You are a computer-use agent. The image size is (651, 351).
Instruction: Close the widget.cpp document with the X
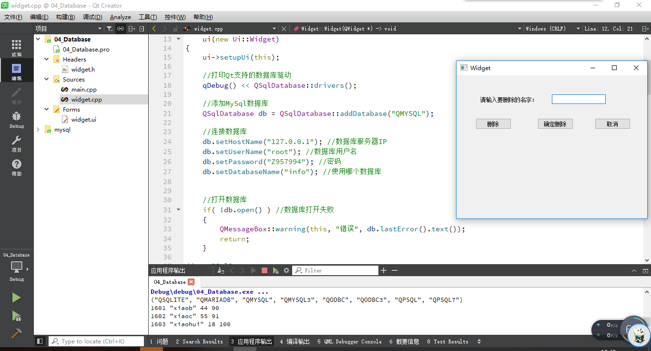pyautogui.click(x=284, y=29)
